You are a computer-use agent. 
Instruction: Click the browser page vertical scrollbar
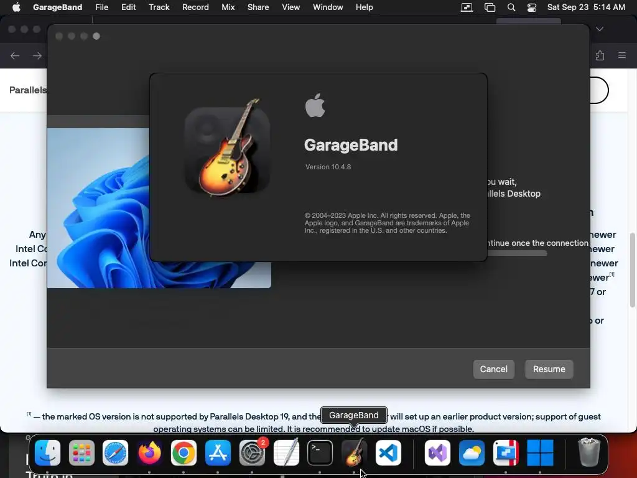(x=632, y=270)
